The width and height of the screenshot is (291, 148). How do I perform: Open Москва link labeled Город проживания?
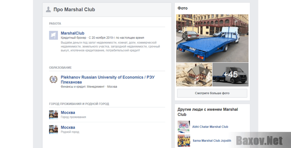pos(68,113)
